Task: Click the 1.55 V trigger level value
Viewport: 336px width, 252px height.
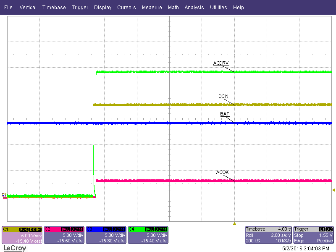Action: coord(326,235)
